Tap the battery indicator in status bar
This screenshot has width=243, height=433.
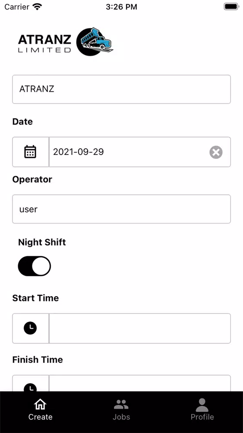tap(231, 6)
